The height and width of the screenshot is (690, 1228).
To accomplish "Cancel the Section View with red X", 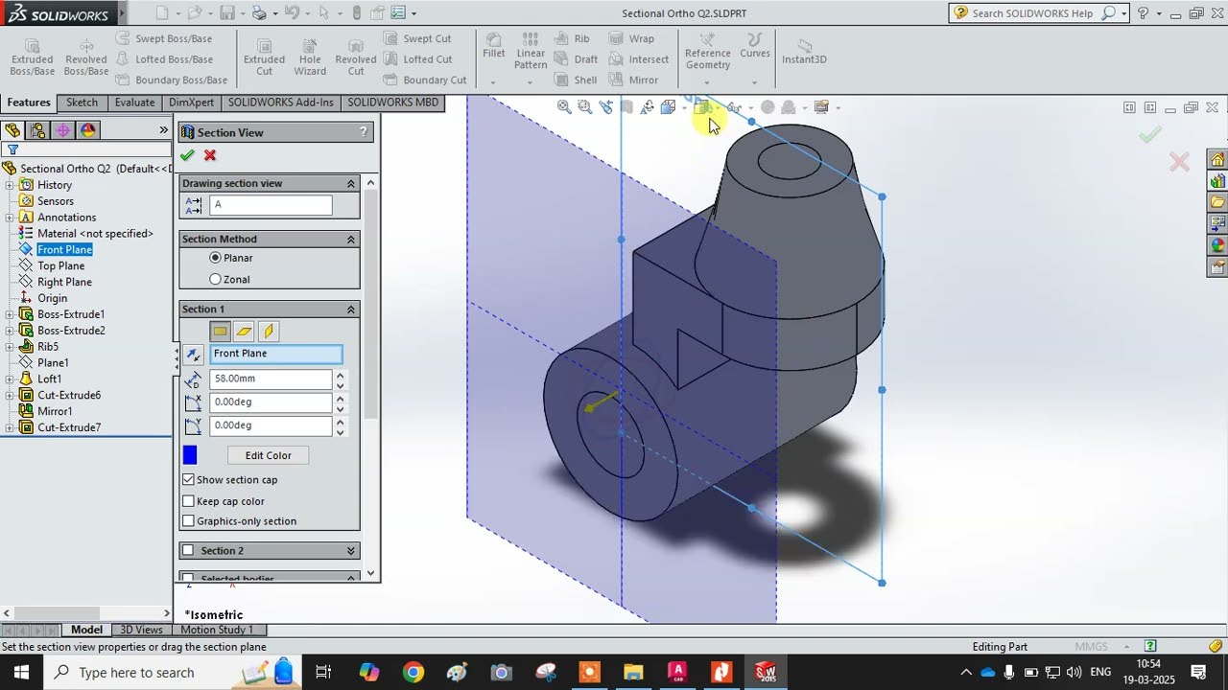I will click(210, 155).
